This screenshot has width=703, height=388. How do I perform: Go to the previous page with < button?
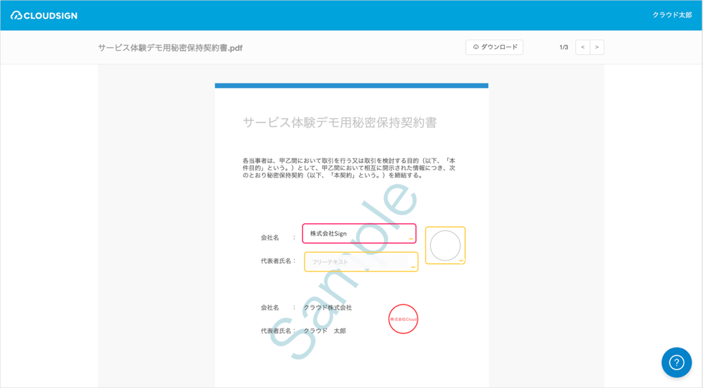pyautogui.click(x=583, y=47)
